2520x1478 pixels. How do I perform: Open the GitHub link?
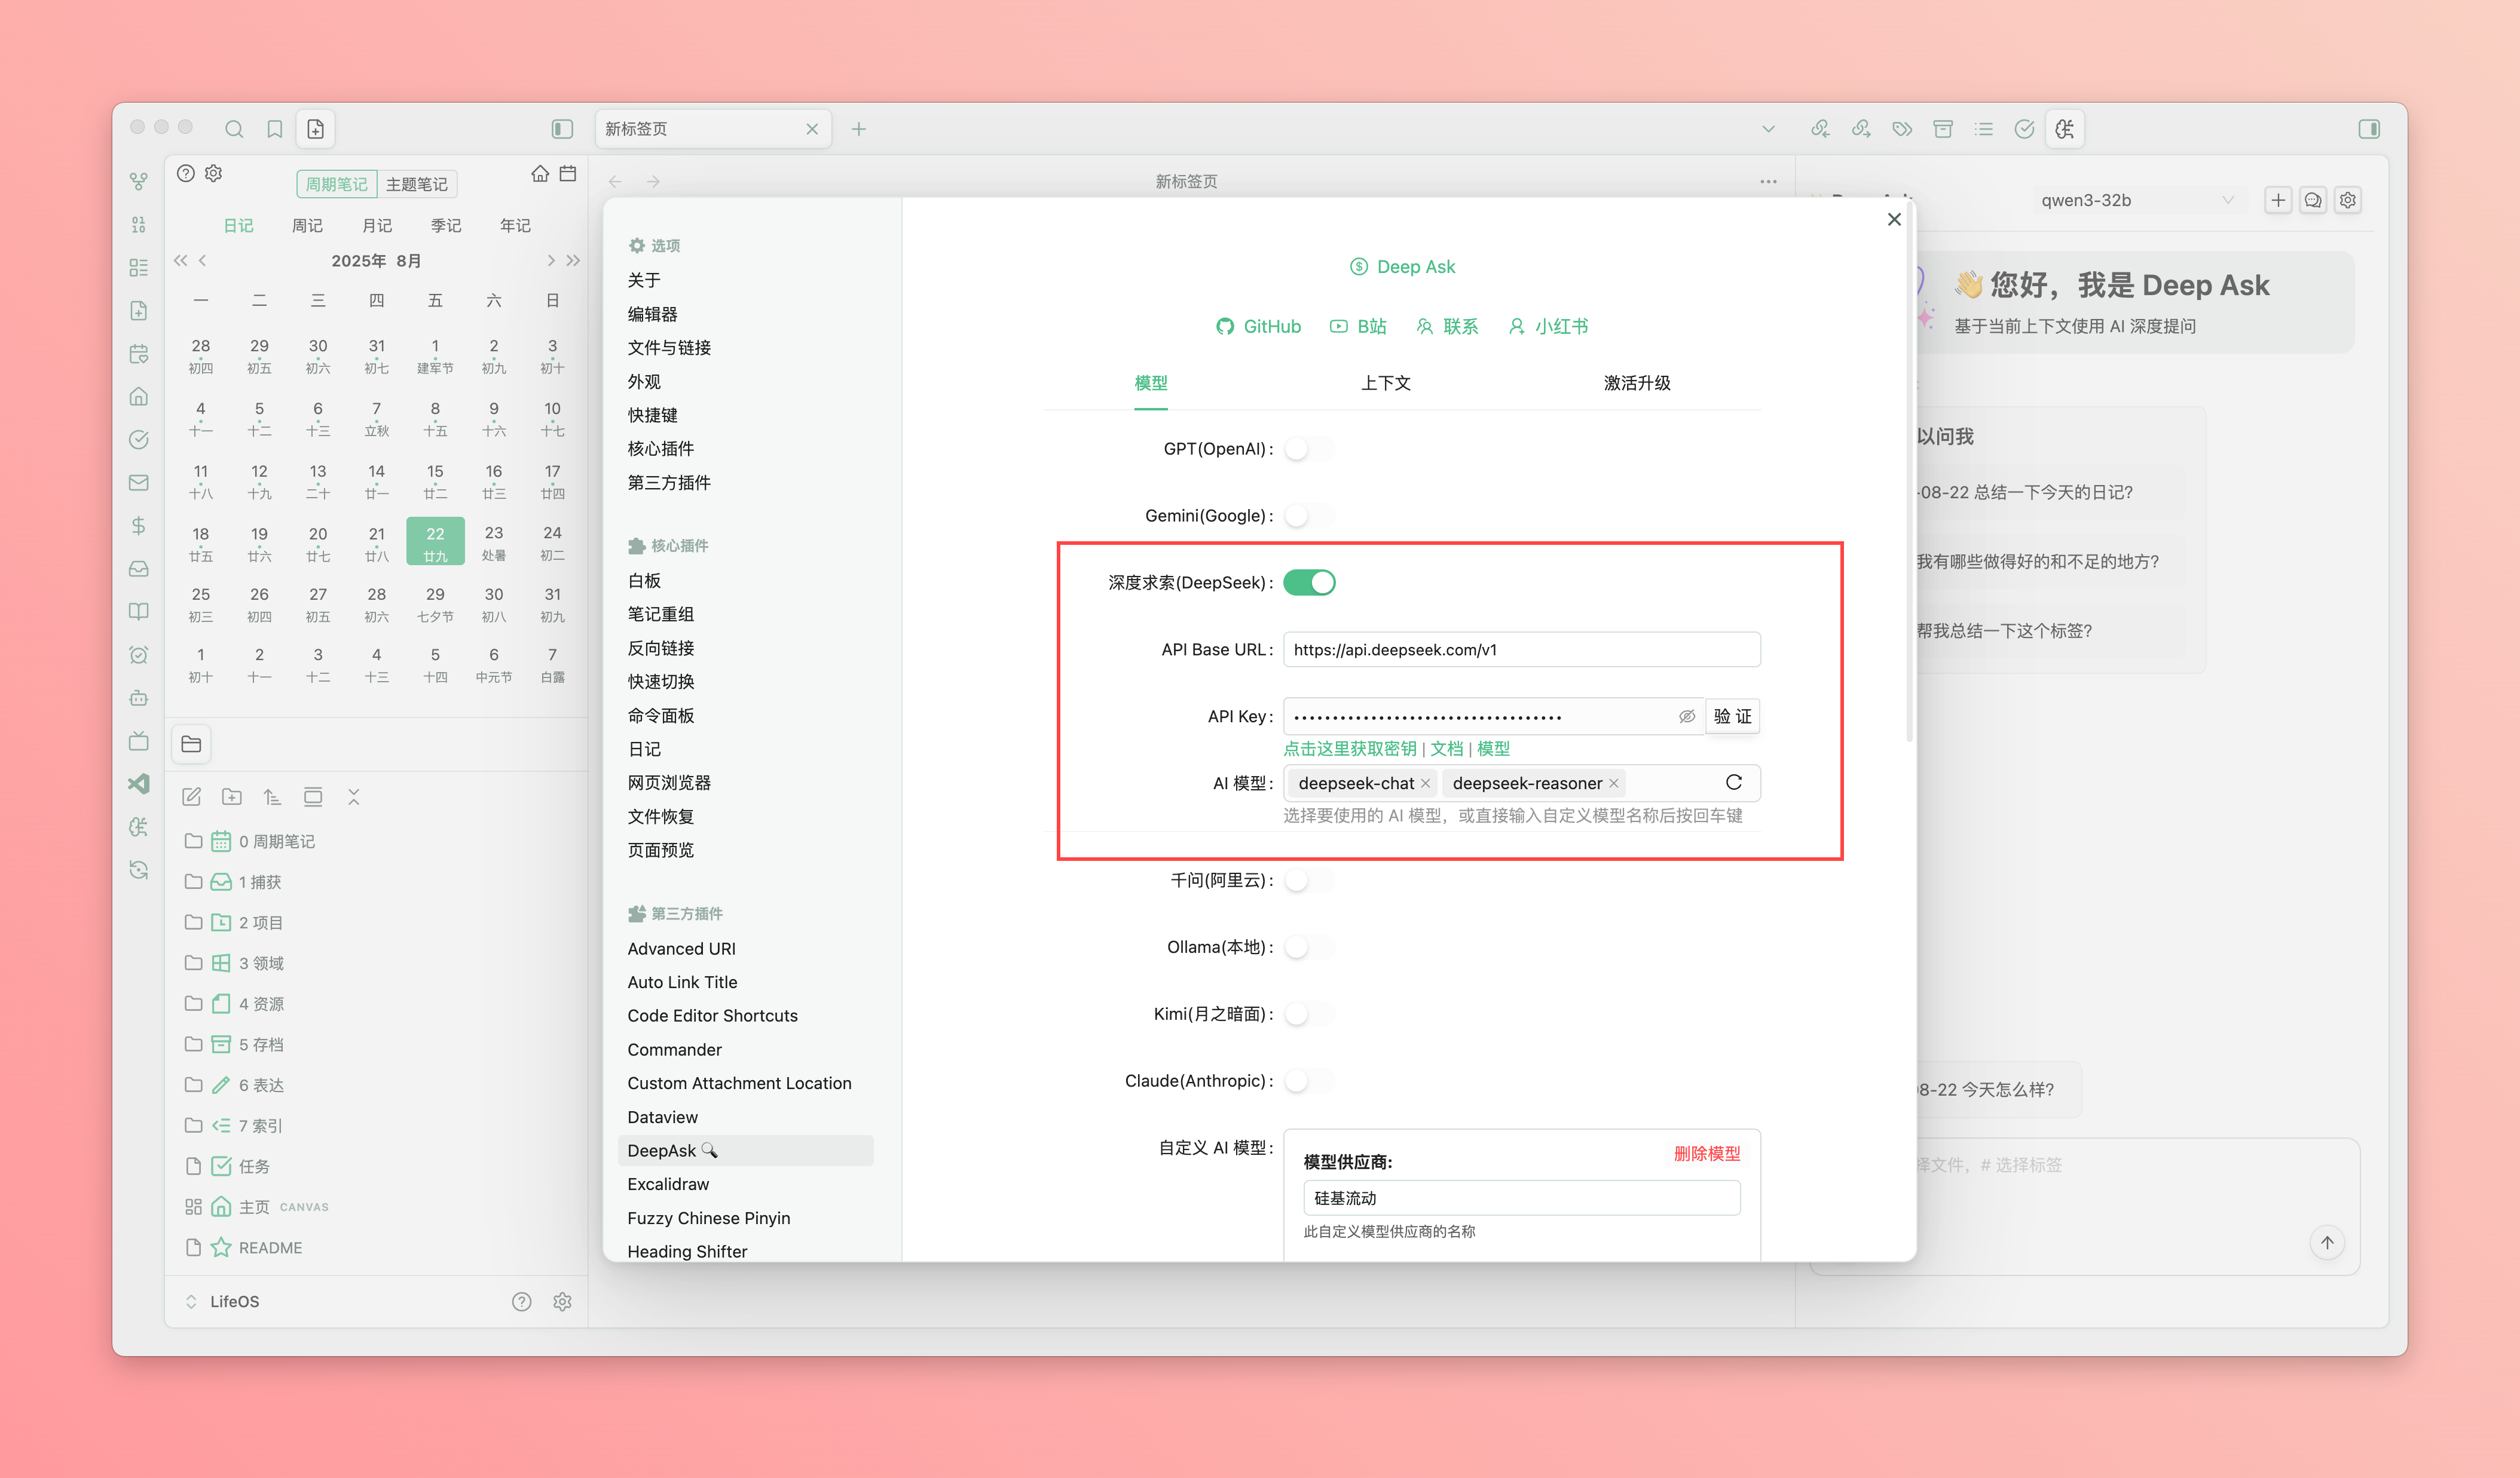point(1258,326)
